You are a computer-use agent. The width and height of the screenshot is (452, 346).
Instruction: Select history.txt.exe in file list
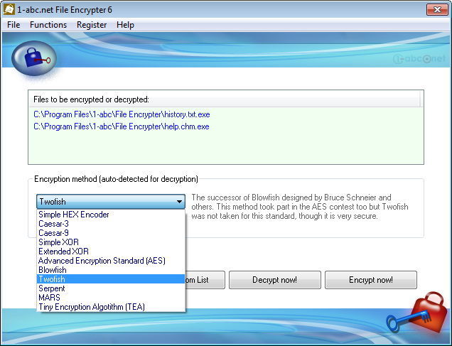tap(122, 114)
